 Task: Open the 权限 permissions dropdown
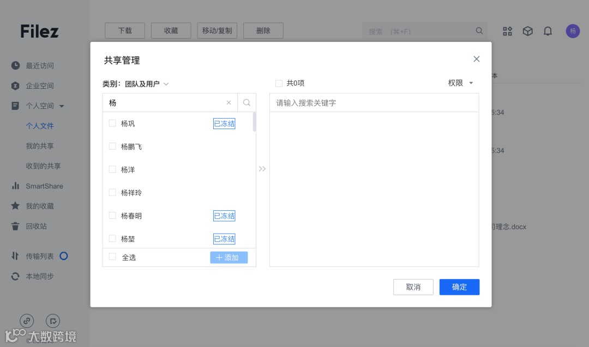460,83
